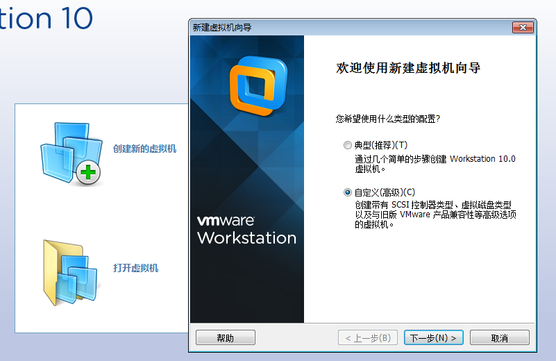Image resolution: width=556 pixels, height=361 pixels.
Task: Click the 帮助 button
Action: tap(226, 337)
